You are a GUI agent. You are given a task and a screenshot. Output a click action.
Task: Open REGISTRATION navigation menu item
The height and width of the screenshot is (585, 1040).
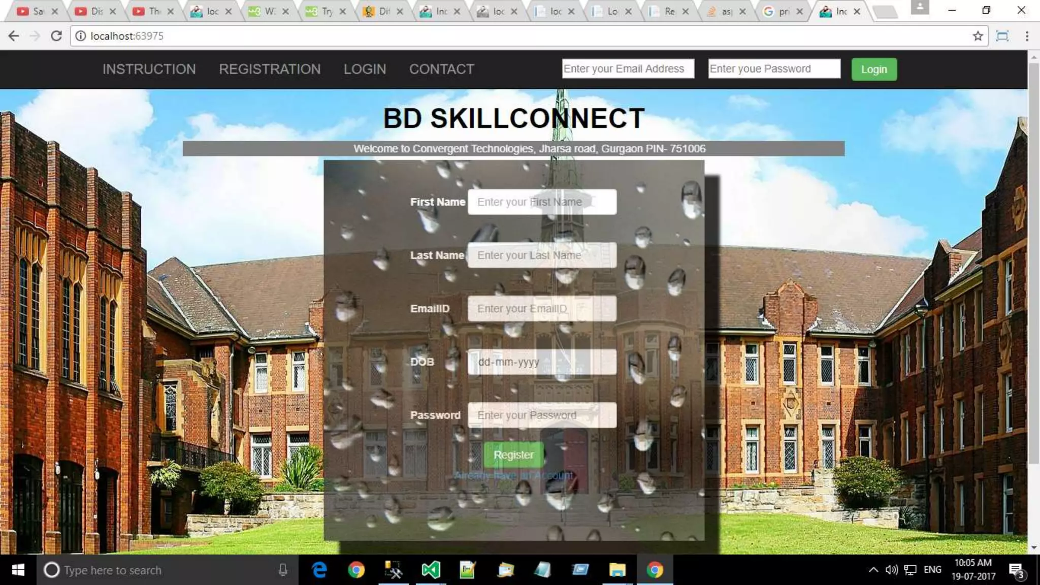tap(270, 69)
